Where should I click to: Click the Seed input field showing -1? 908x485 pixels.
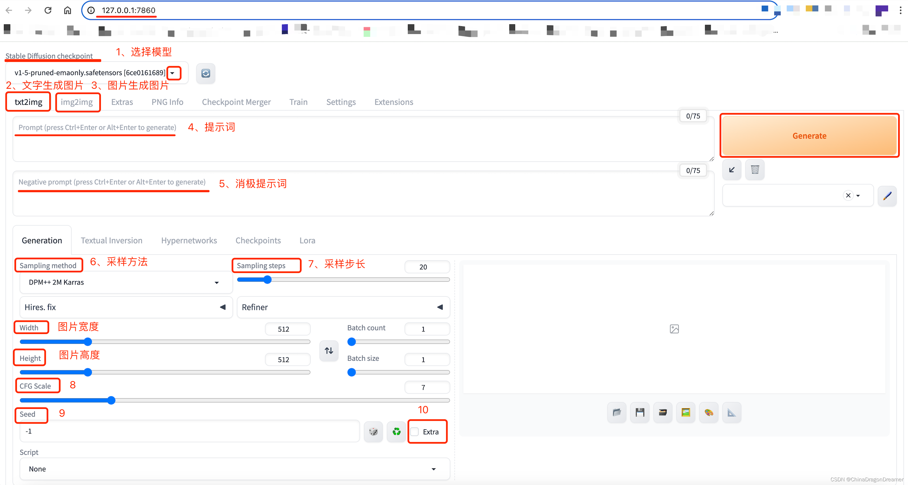[x=190, y=431]
